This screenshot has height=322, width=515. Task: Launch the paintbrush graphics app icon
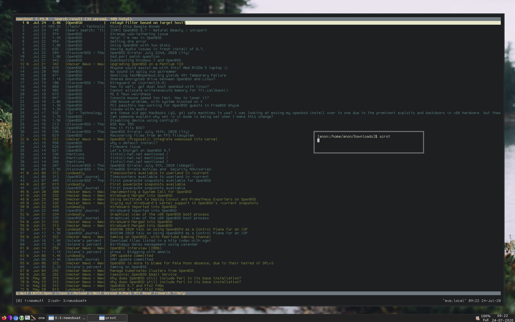pos(33,318)
